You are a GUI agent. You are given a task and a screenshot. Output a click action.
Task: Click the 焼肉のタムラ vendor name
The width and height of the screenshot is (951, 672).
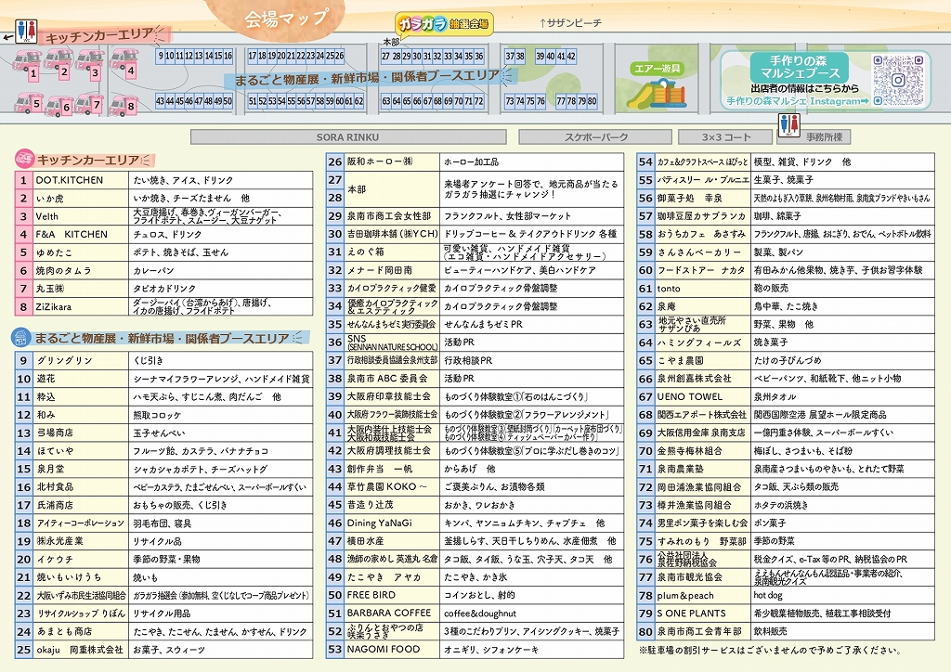(63, 271)
